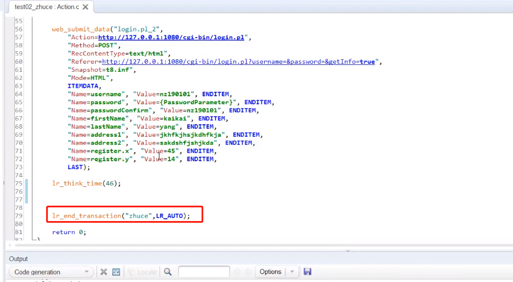This screenshot has width=513, height=282.
Task: Click line number 56 in the gutter
Action: [19, 29]
